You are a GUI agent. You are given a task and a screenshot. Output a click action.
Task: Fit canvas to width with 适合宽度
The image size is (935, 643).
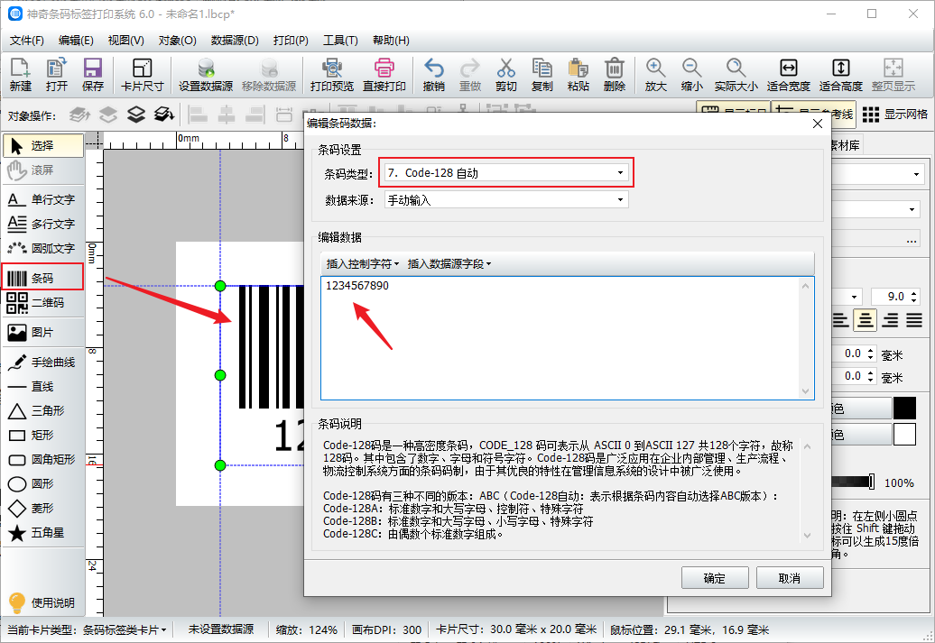click(788, 75)
